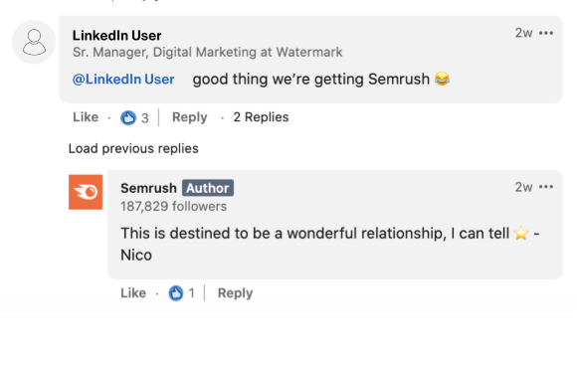577x365 pixels.
Task: Click the Author badge next to Semrush
Action: [x=208, y=188]
